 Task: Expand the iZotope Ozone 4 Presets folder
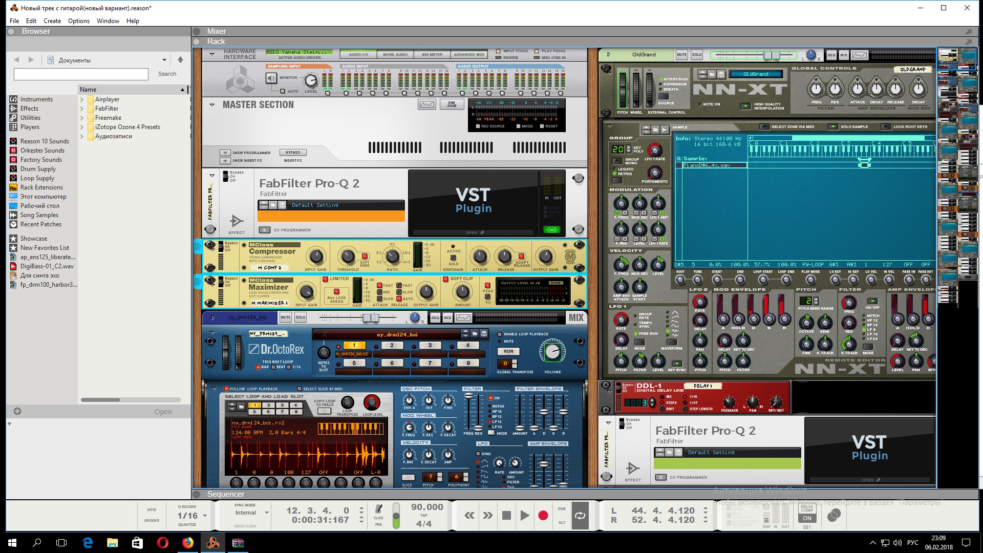[82, 127]
